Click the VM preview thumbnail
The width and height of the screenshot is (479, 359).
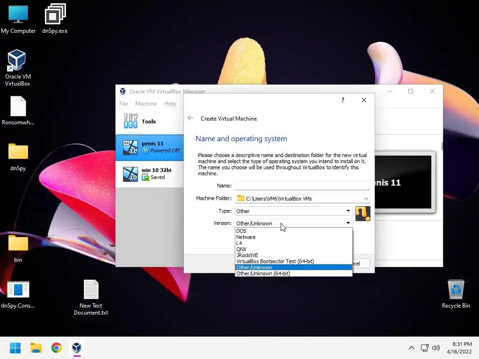pos(403,182)
